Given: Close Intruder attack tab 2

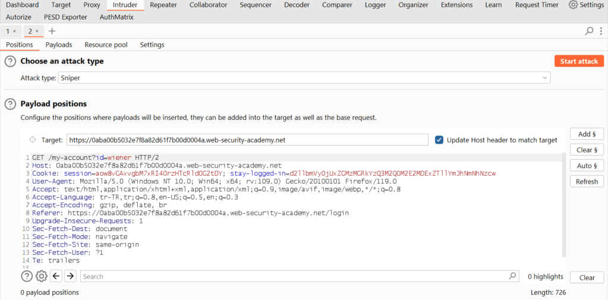Looking at the screenshot, I should (x=37, y=31).
